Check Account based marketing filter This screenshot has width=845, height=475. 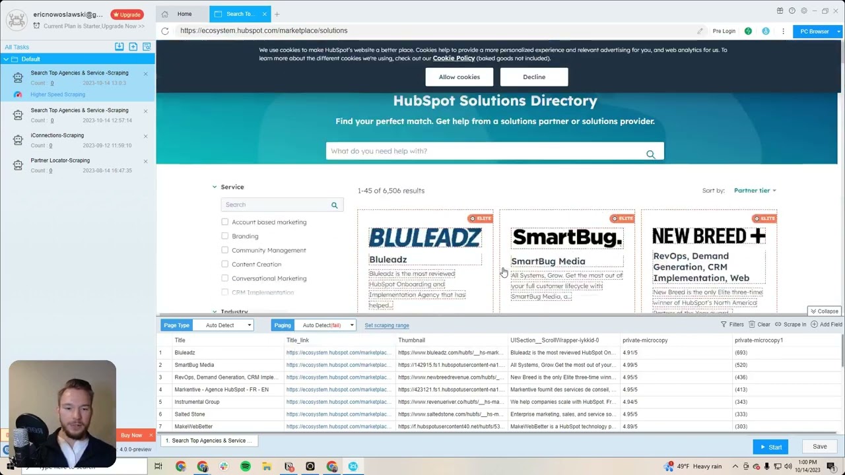(x=225, y=222)
